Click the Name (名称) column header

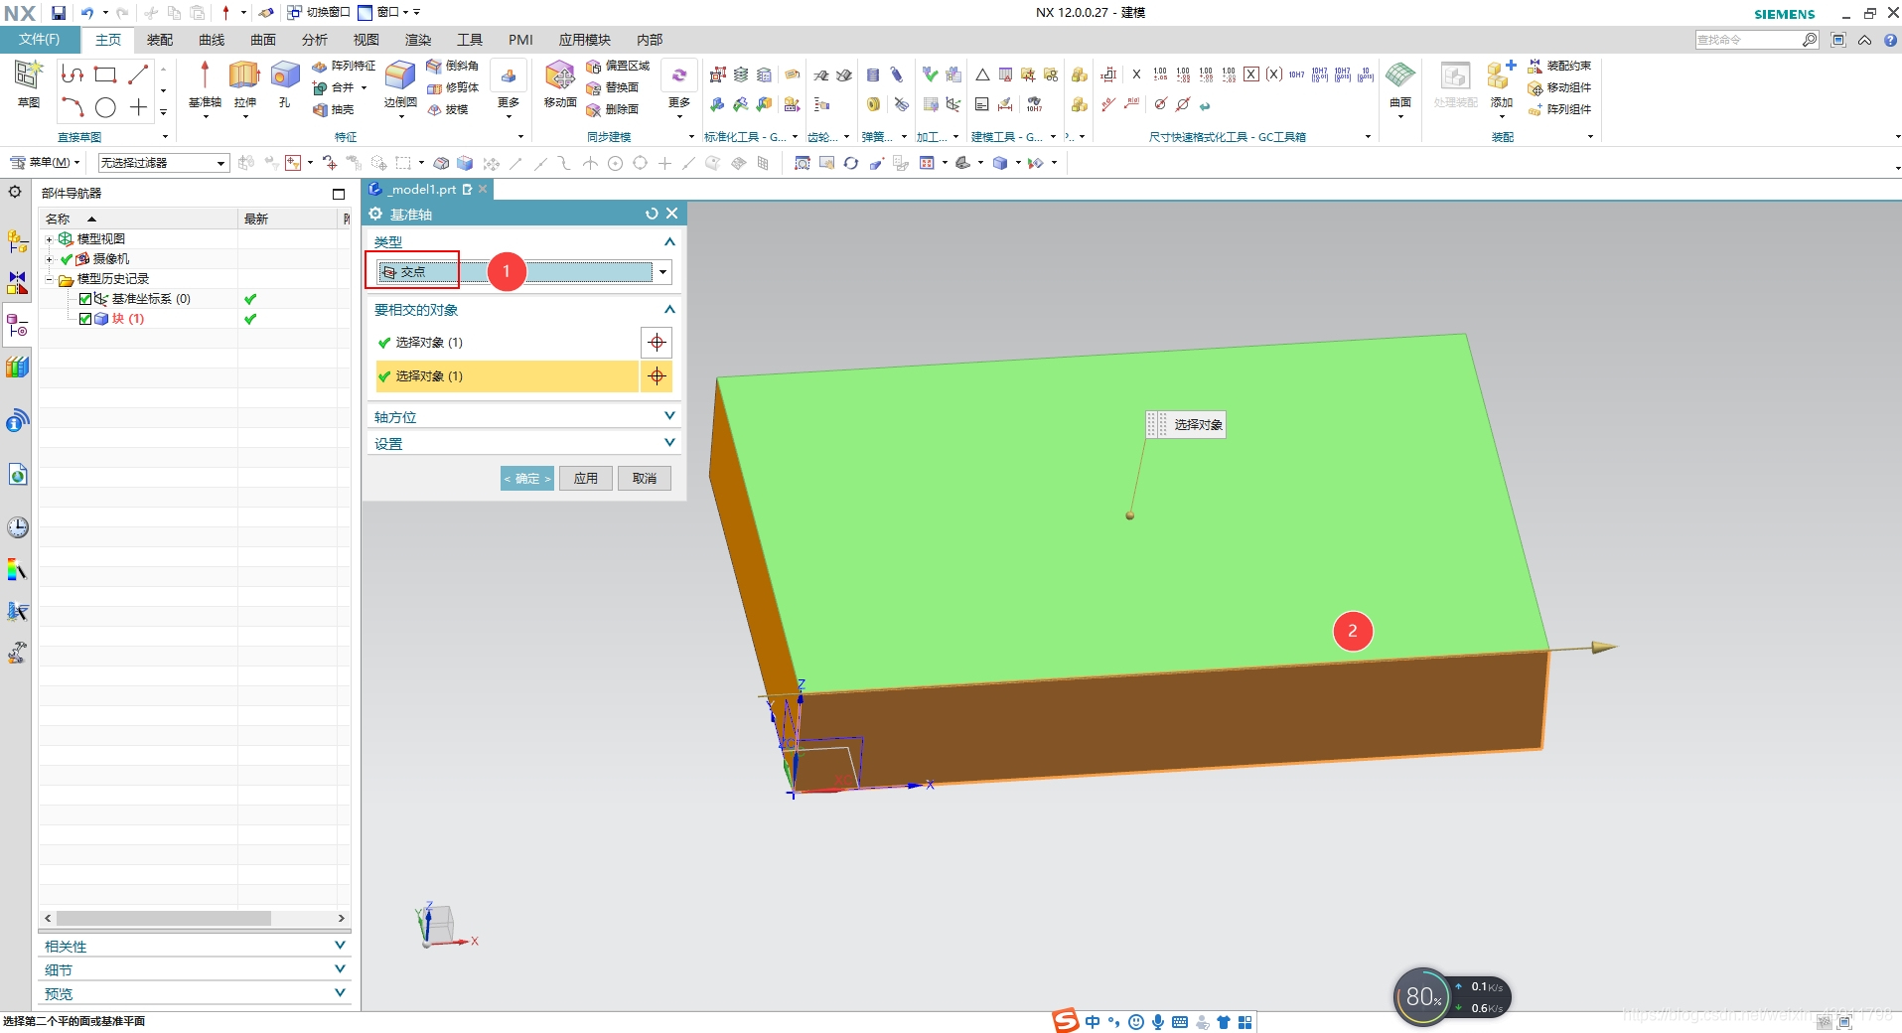coord(138,219)
